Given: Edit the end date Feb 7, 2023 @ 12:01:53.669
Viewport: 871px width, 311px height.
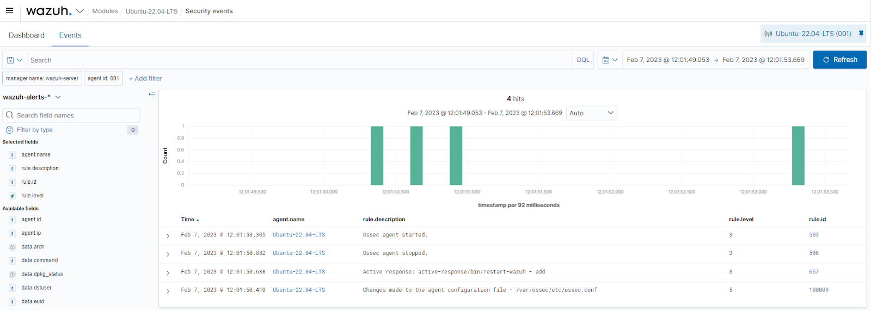Looking at the screenshot, I should point(763,60).
